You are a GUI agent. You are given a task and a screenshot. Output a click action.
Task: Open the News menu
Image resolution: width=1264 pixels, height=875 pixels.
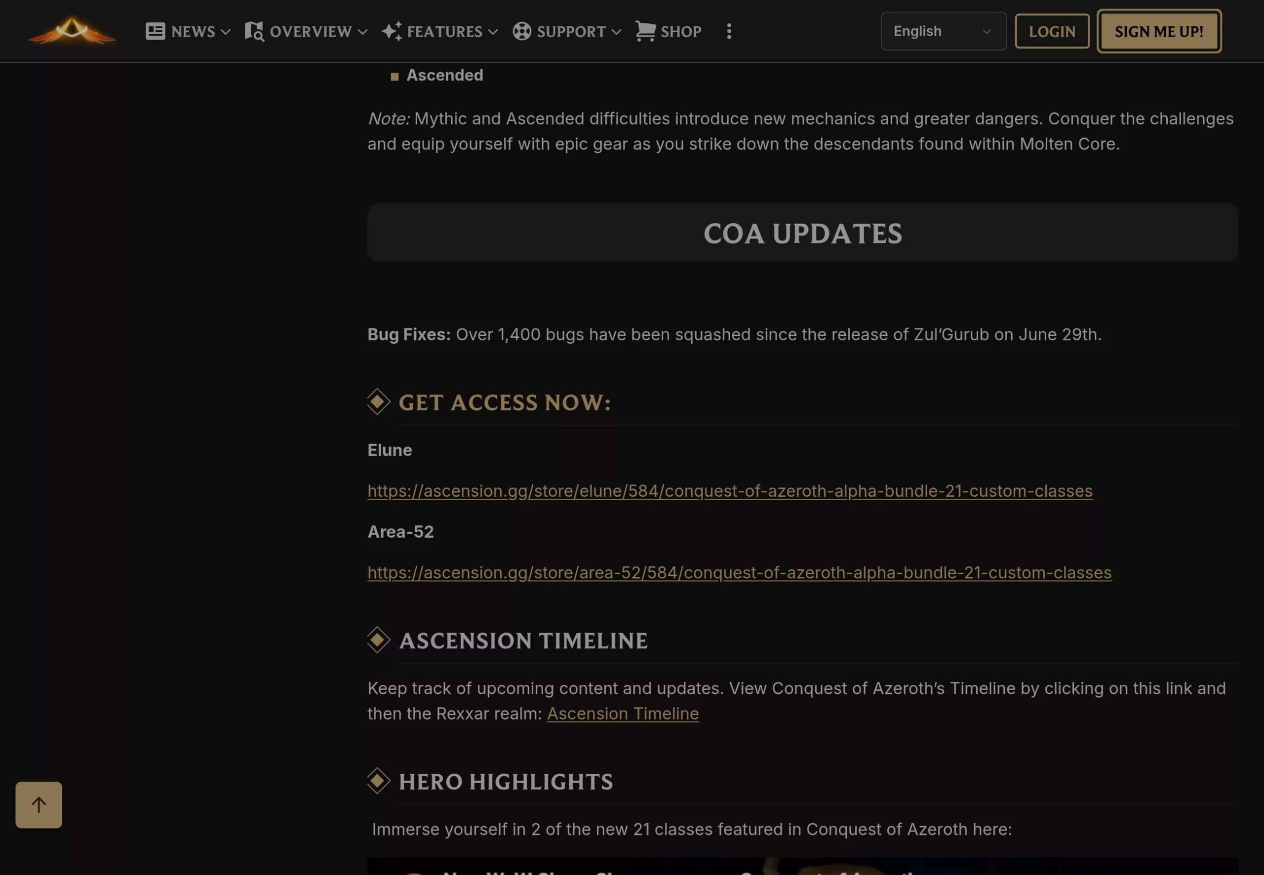tap(188, 31)
